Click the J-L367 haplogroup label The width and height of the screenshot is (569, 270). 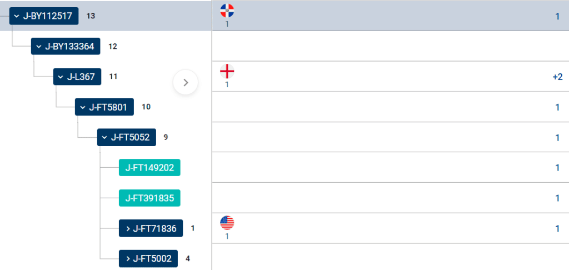(x=81, y=77)
